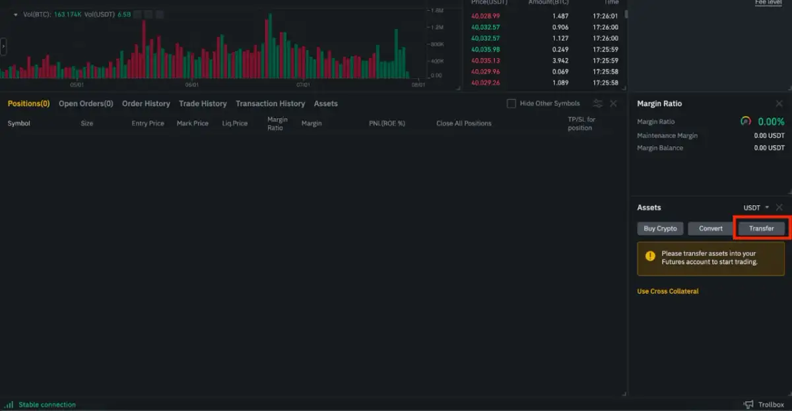Expand the chart panel with the left arrow toggle
Image resolution: width=792 pixels, height=411 pixels.
click(3, 46)
